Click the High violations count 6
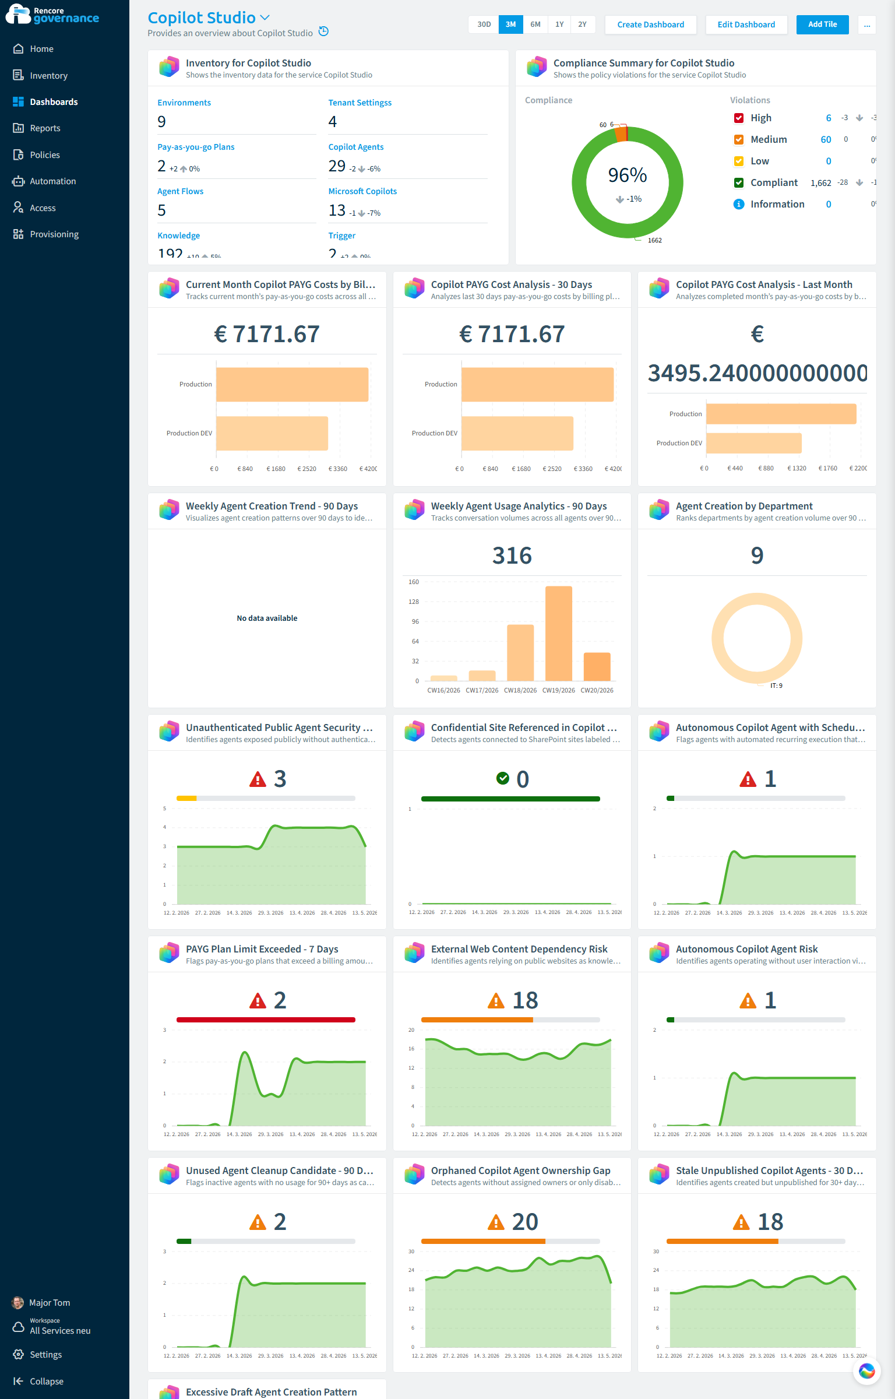The width and height of the screenshot is (895, 1399). 828,118
